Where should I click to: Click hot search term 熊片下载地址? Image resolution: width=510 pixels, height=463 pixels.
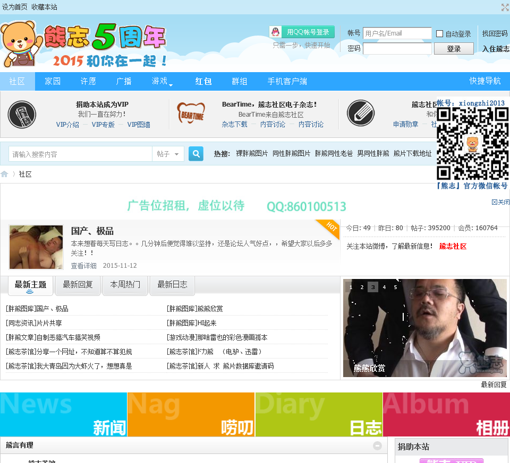pyautogui.click(x=412, y=154)
